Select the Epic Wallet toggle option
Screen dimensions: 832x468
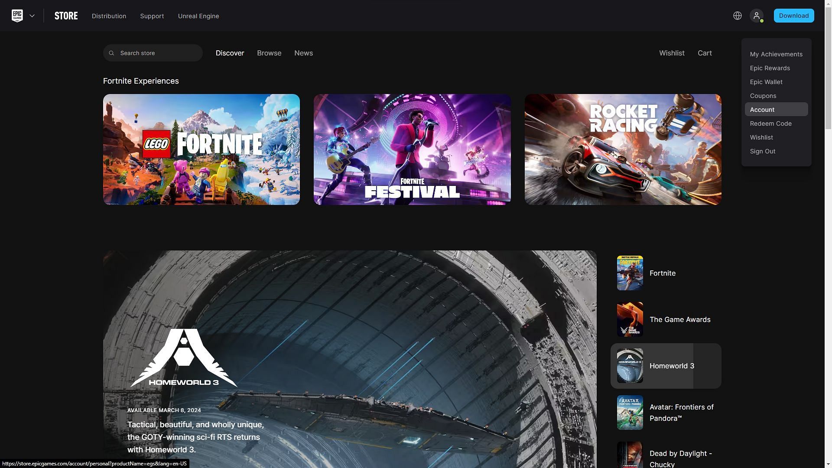point(765,82)
